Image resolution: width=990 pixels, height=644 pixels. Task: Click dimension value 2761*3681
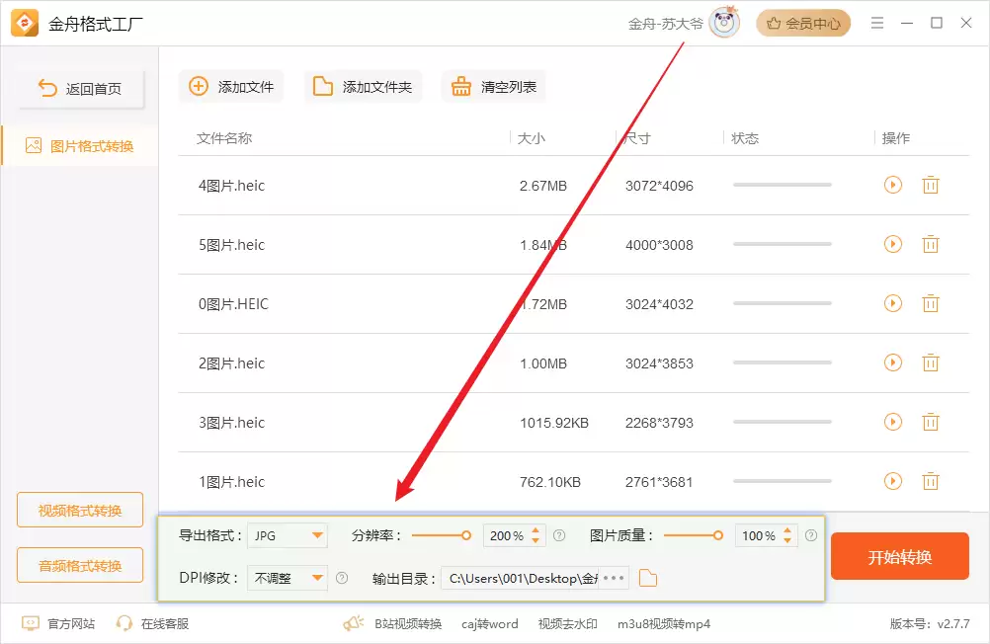[659, 482]
